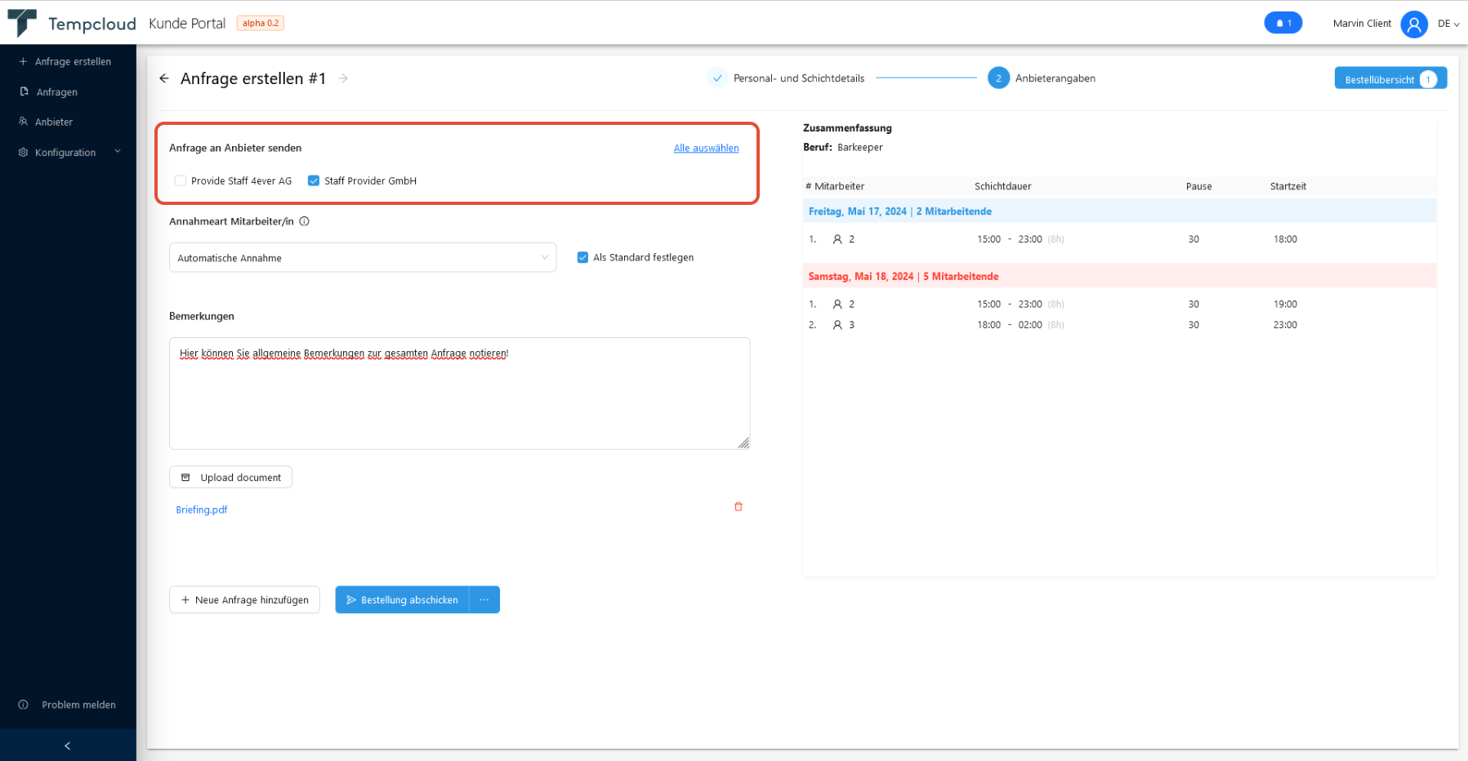Viewport: 1468px width, 761px height.
Task: Click person icon in Friday shift row
Action: click(x=837, y=239)
